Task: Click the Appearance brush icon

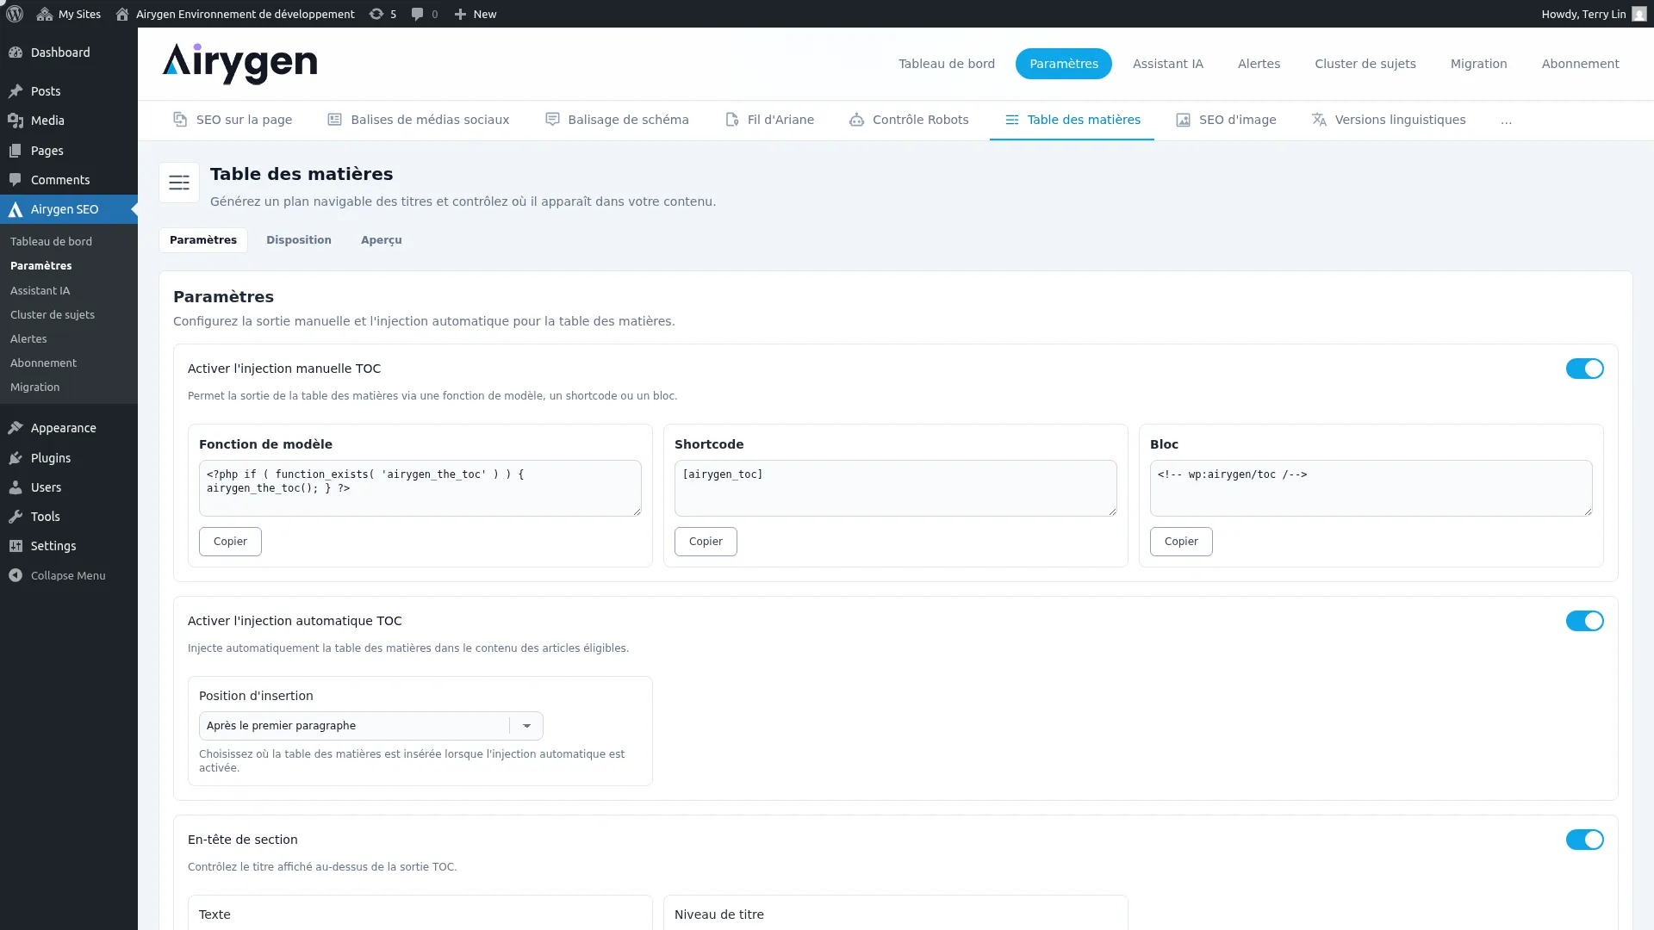Action: pyautogui.click(x=16, y=428)
